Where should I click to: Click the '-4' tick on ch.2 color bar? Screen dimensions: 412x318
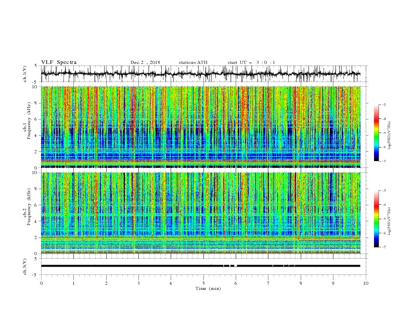(384, 204)
